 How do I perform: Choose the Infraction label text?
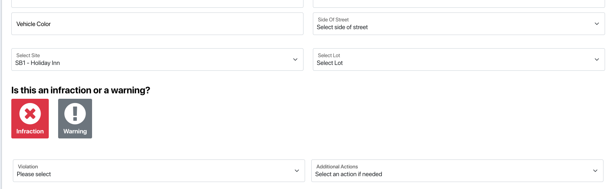point(30,131)
